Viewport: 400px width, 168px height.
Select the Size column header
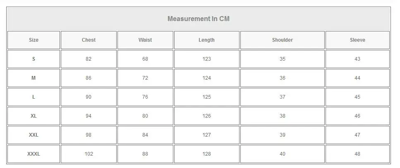34,40
